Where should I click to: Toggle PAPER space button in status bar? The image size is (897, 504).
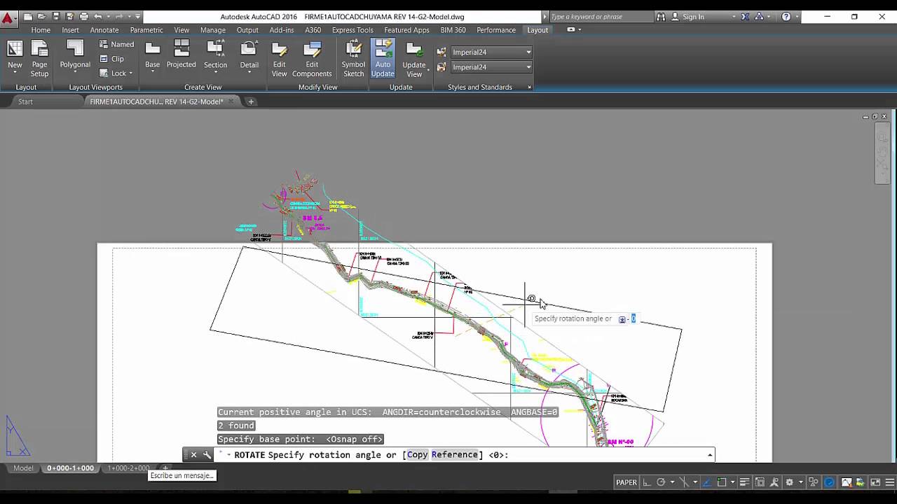[626, 482]
